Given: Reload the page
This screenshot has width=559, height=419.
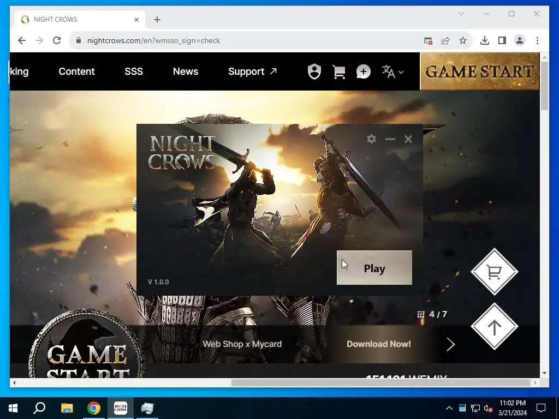Looking at the screenshot, I should tap(57, 40).
